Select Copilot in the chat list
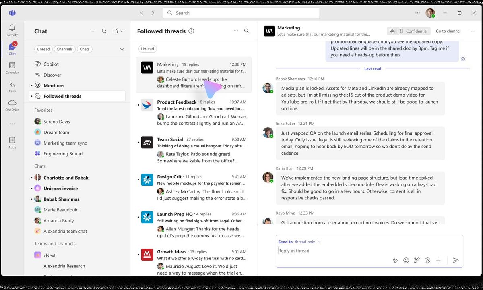This screenshot has width=483, height=290. (x=51, y=64)
